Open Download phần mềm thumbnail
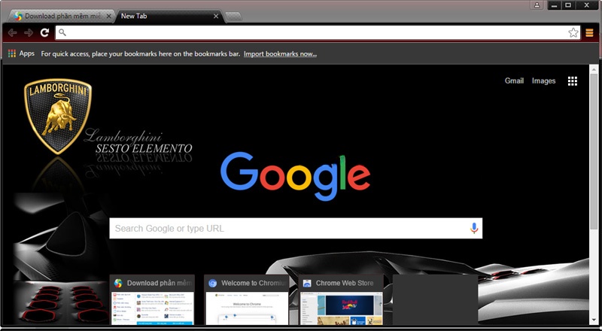The height and width of the screenshot is (331, 602). 152,299
